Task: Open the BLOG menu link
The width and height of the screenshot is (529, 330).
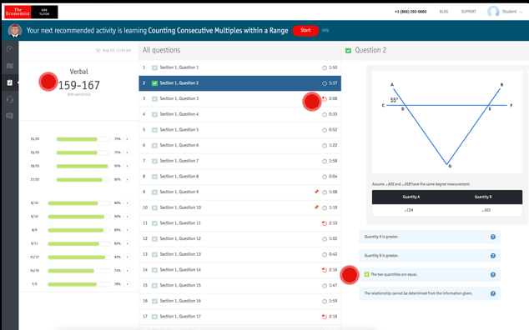Action: (x=444, y=12)
